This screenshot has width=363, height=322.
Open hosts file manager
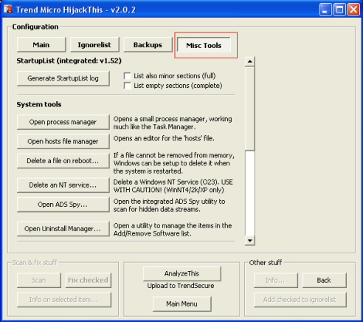(x=63, y=141)
